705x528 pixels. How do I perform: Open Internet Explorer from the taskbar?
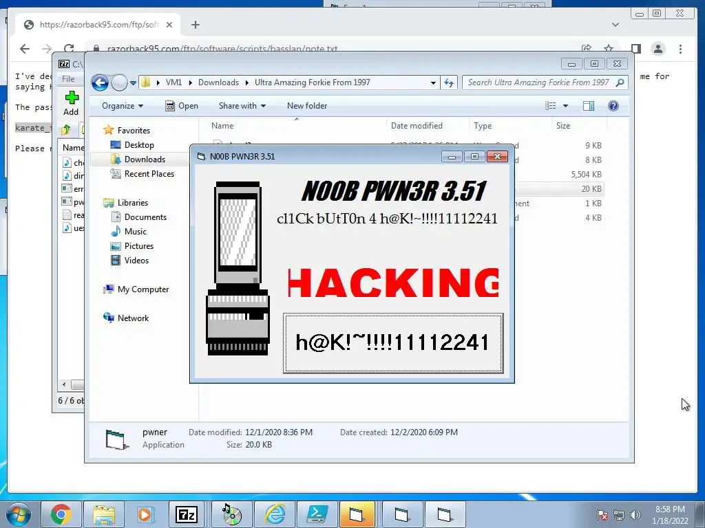[x=275, y=514]
